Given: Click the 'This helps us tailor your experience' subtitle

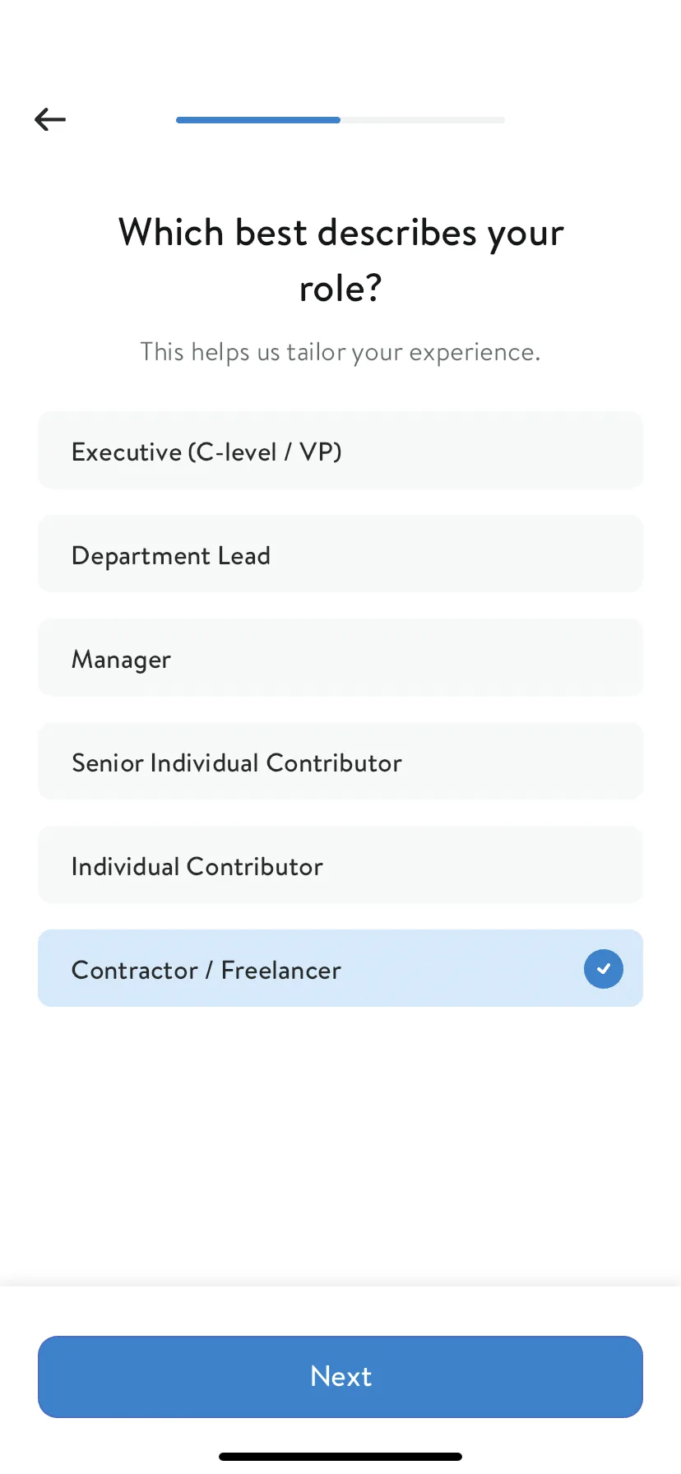Looking at the screenshot, I should coord(340,352).
